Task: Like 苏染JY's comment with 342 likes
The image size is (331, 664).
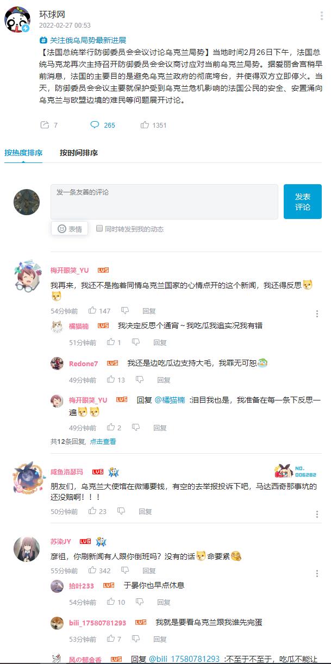Action: (x=92, y=571)
